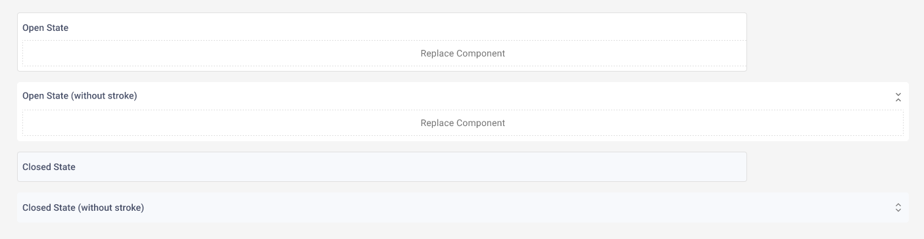The height and width of the screenshot is (239, 924).
Task: Select the Open State header label
Action: click(x=45, y=28)
